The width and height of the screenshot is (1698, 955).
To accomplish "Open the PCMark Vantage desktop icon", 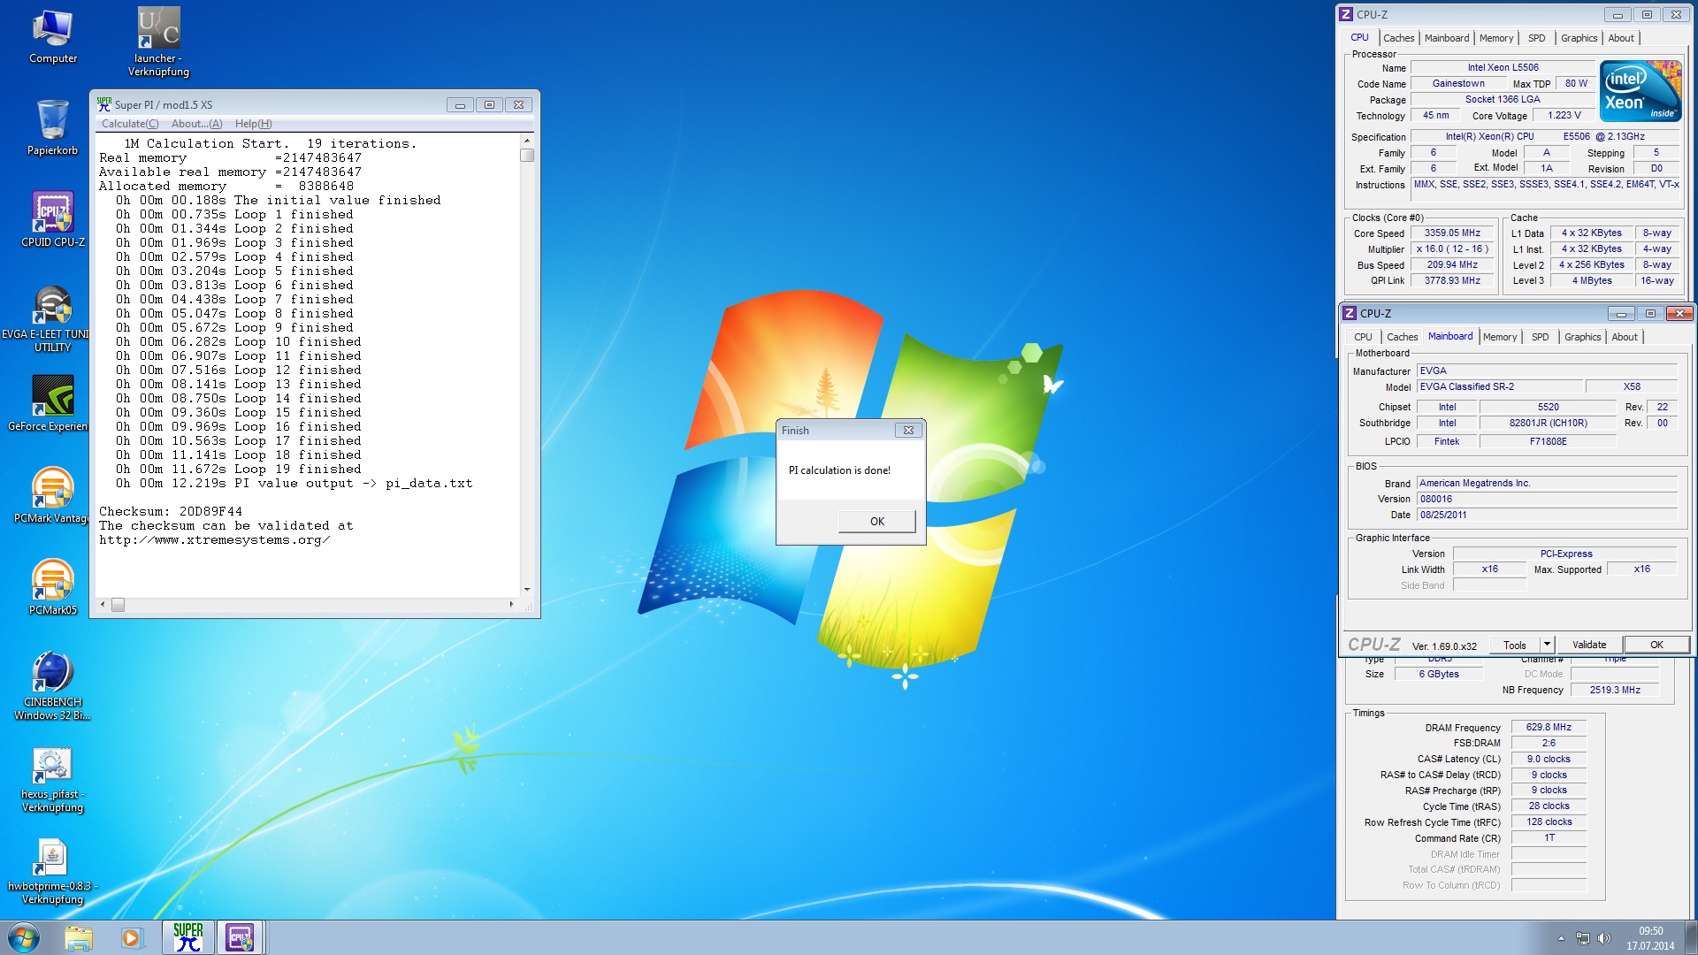I will coord(53,495).
